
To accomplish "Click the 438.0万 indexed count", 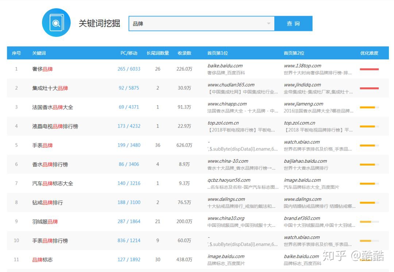I will point(185,260).
